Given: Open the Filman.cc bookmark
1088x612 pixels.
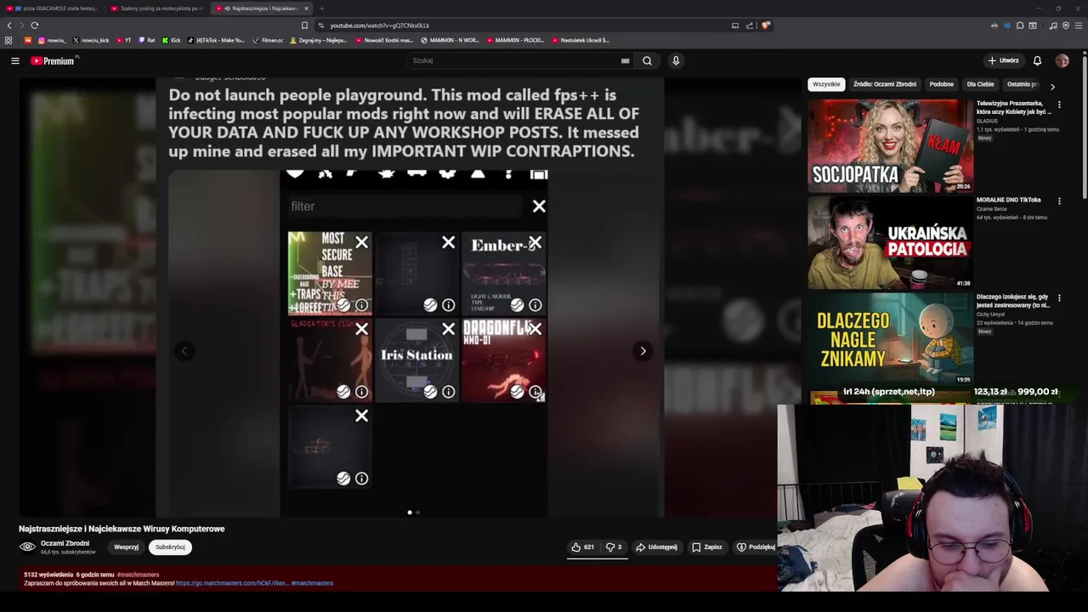Looking at the screenshot, I should tap(268, 40).
